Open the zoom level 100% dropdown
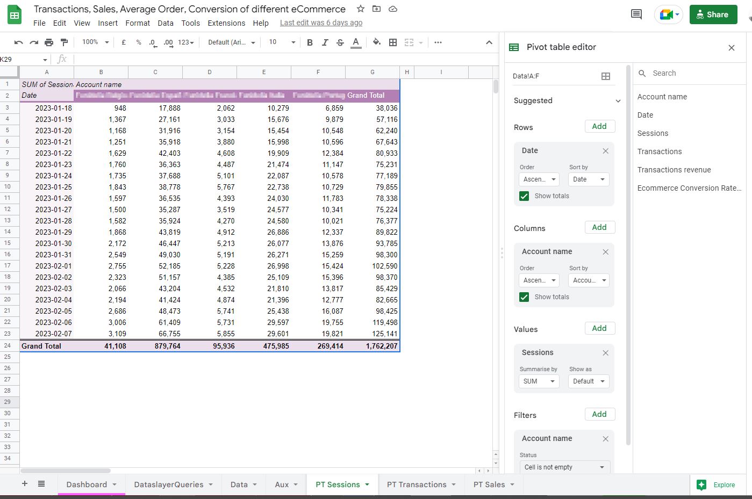Viewport: 752px width, 499px height. (x=95, y=42)
